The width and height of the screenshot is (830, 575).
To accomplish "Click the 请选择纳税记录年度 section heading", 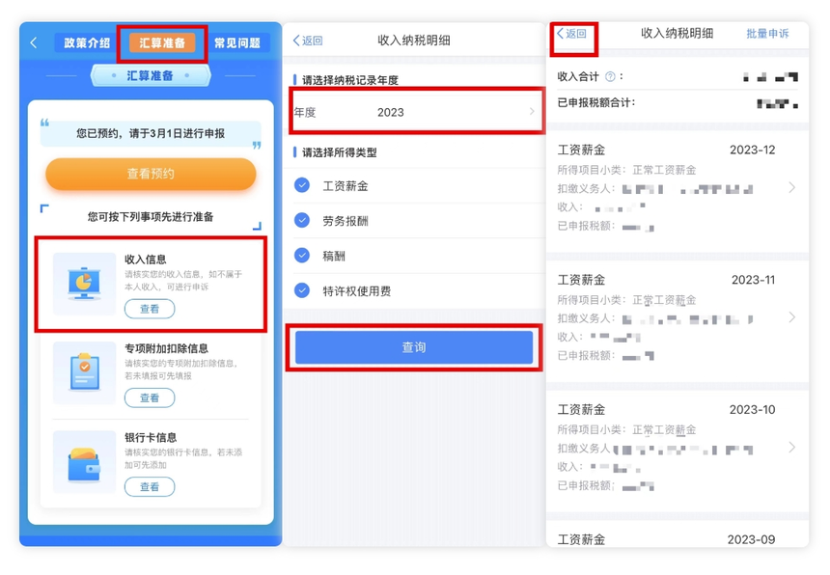I will tap(350, 80).
